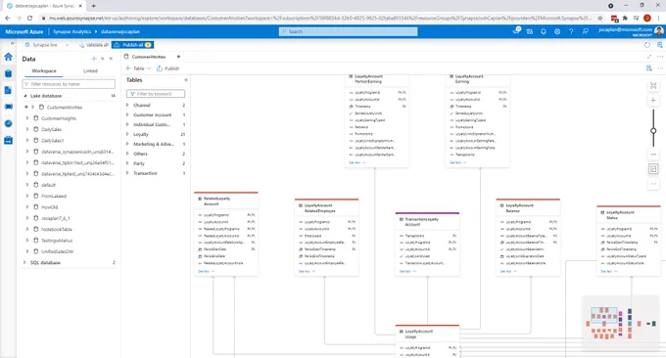The image size is (666, 358).
Task: Open Azure settings gear icon
Action: 557,31
